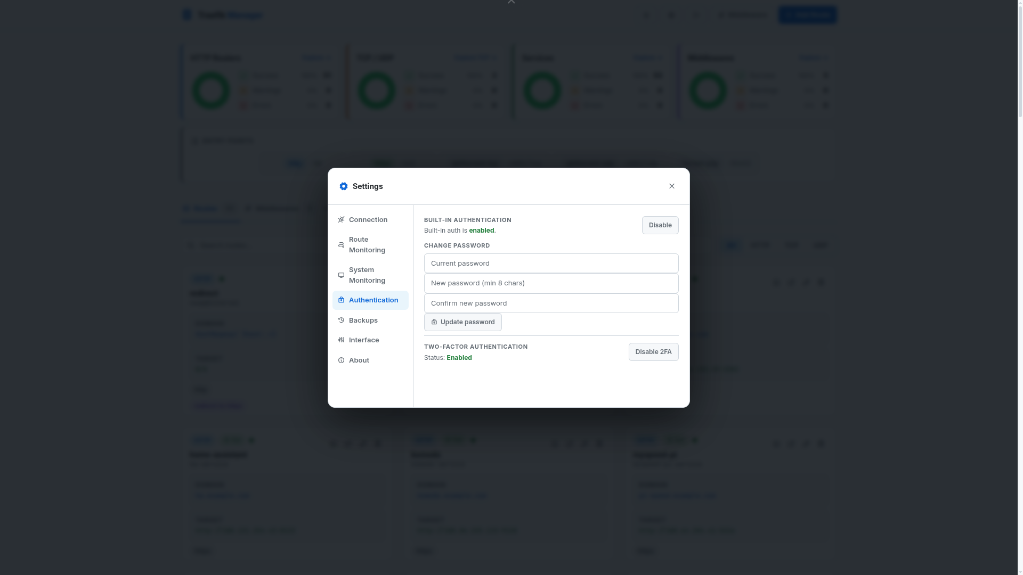Close the Settings dialog
This screenshot has width=1023, height=575.
pos(671,186)
